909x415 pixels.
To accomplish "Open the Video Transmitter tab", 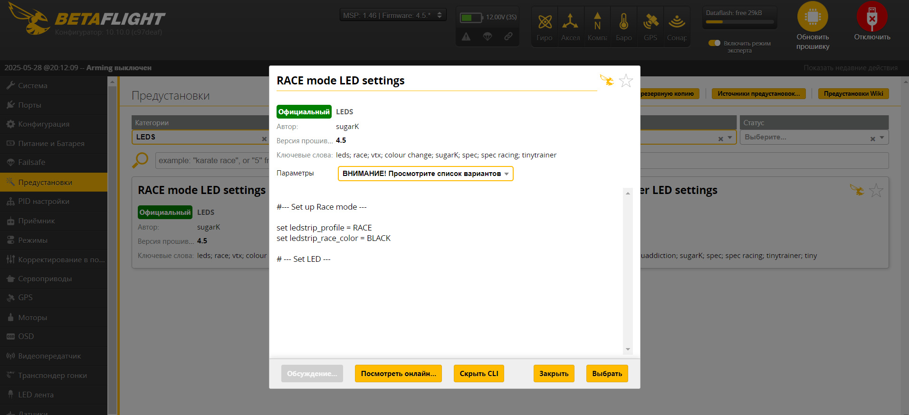I will (x=54, y=356).
